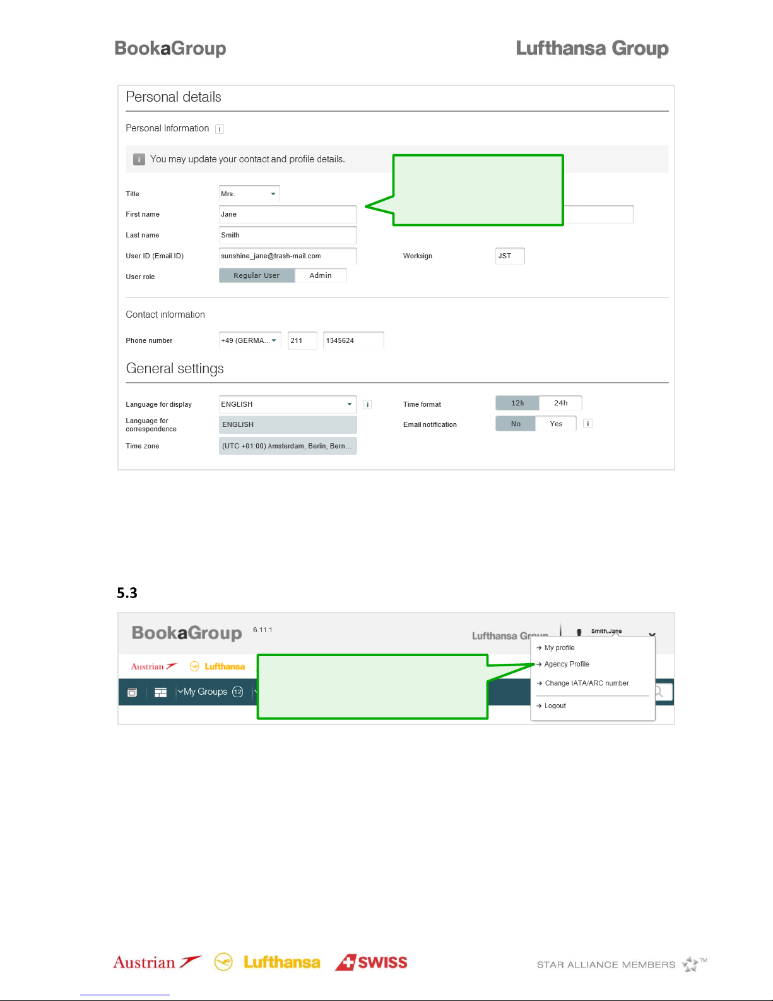Click Logout in the user menu
This screenshot has width=773, height=1001.
[555, 705]
